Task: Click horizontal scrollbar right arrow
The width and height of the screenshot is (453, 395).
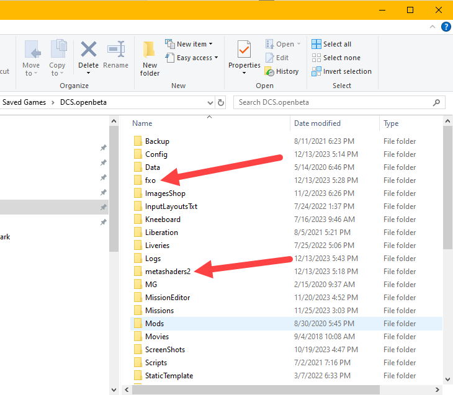Action: 437,389
